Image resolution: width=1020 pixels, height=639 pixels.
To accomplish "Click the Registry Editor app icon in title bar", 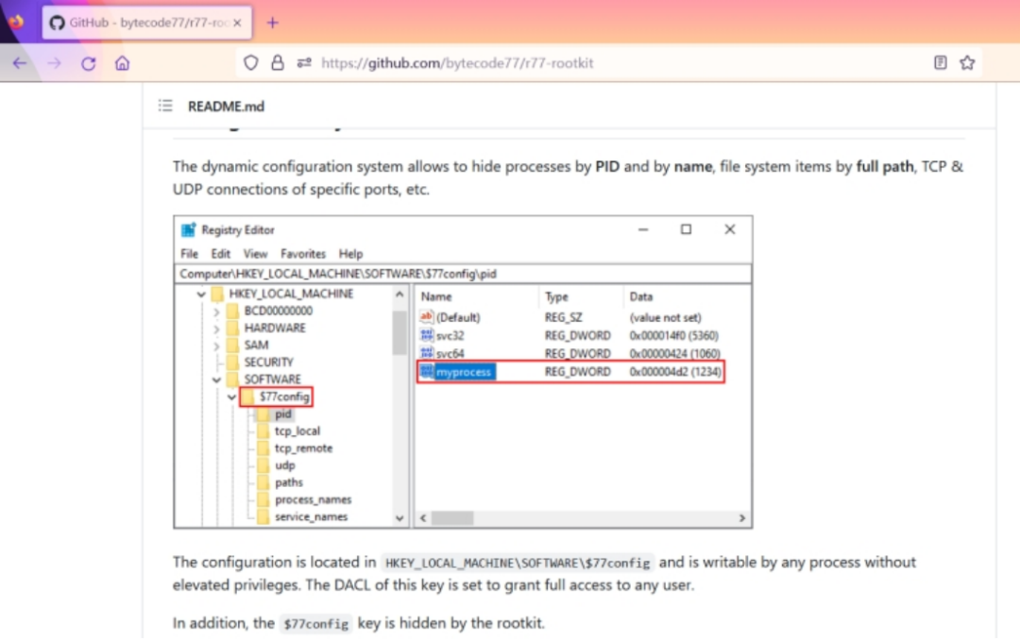I will [189, 229].
